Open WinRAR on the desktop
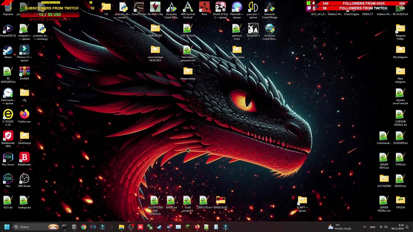413x232 pixels. point(25,73)
